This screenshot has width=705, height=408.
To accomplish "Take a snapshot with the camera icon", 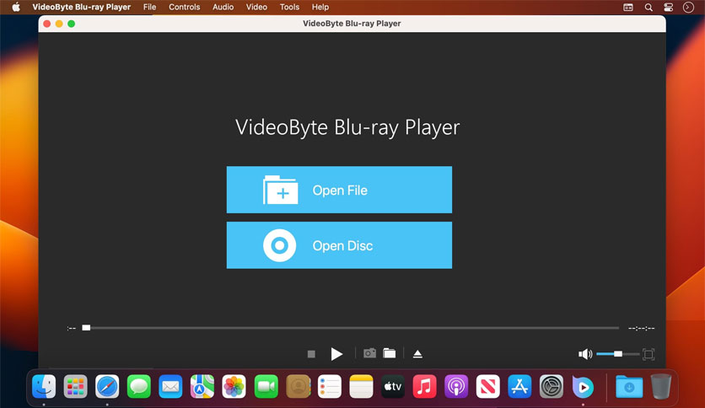I will pos(369,353).
